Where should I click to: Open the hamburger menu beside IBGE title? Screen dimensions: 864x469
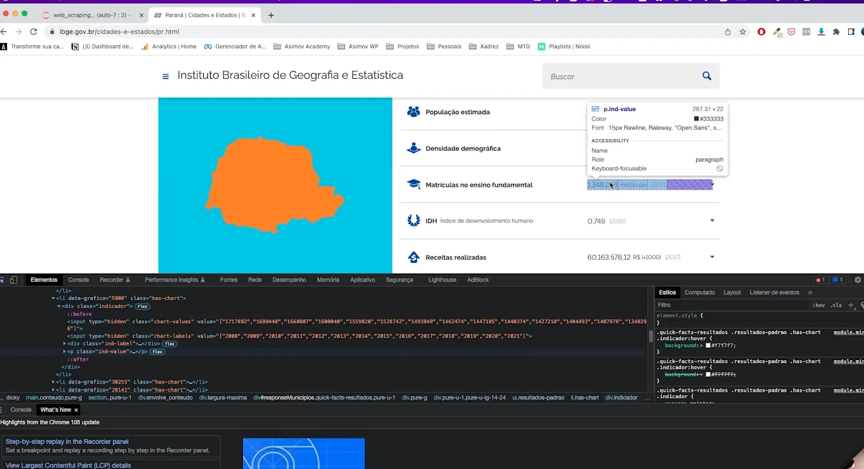[165, 76]
